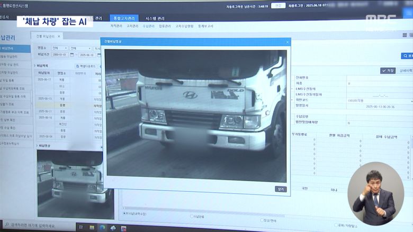
Task: Open the 위반코드 dropdown value field
Action: pyautogui.click(x=379, y=101)
